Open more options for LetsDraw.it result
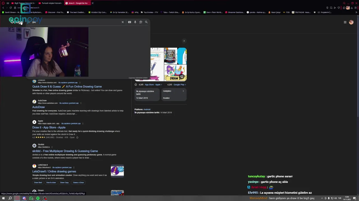359x201 pixels. tap(74, 167)
